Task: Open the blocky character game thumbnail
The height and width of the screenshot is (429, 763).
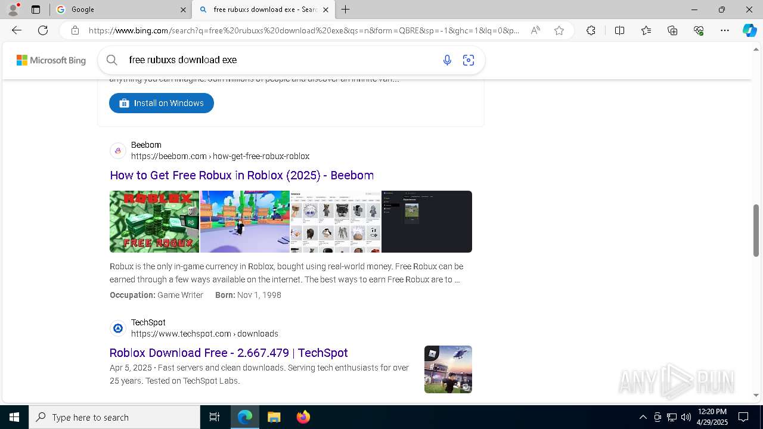Action: pyautogui.click(x=245, y=222)
